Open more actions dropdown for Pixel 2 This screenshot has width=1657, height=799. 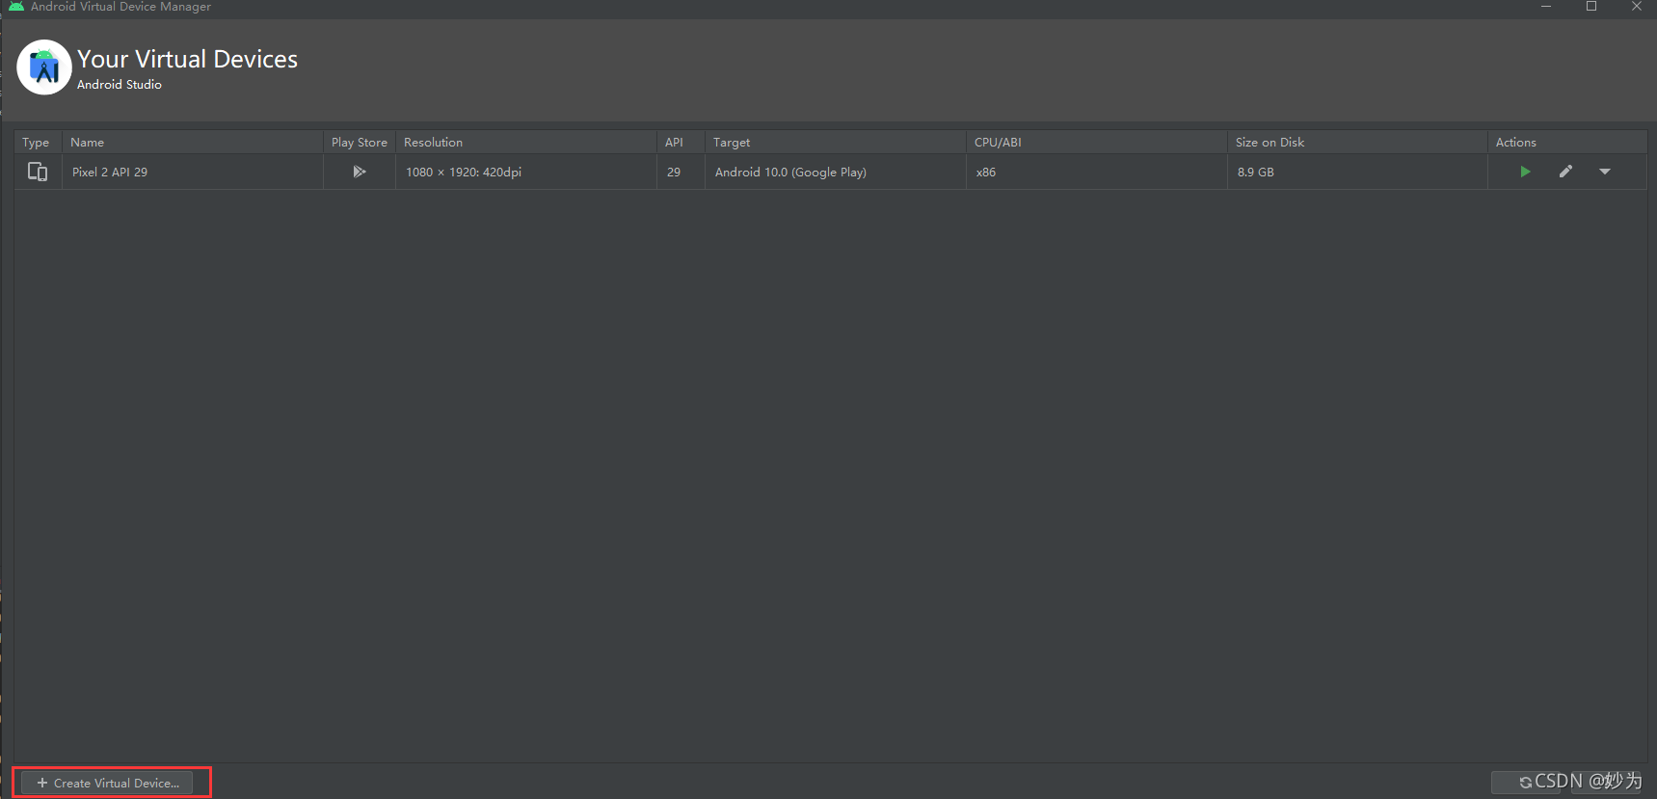click(x=1605, y=172)
